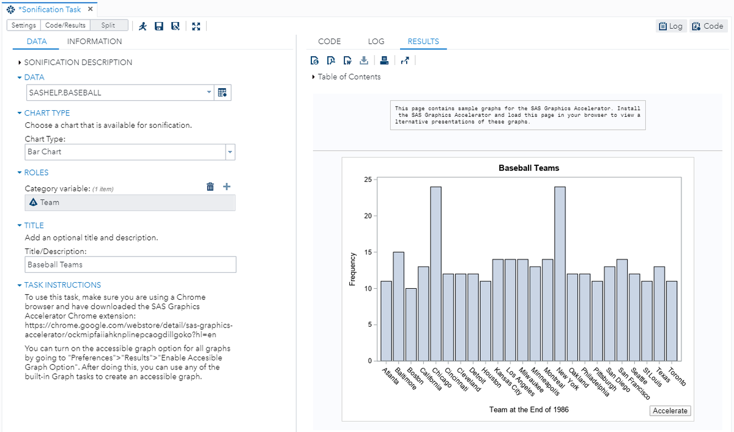This screenshot has height=432, width=734.
Task: Download results as a PDF file
Action: click(331, 60)
